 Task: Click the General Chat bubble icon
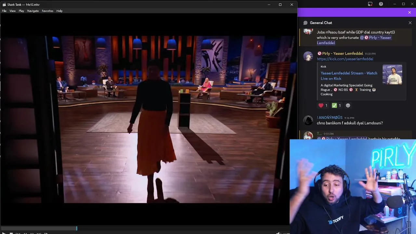pyautogui.click(x=305, y=23)
